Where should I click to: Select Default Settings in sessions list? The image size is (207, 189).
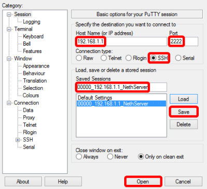tap(121, 98)
